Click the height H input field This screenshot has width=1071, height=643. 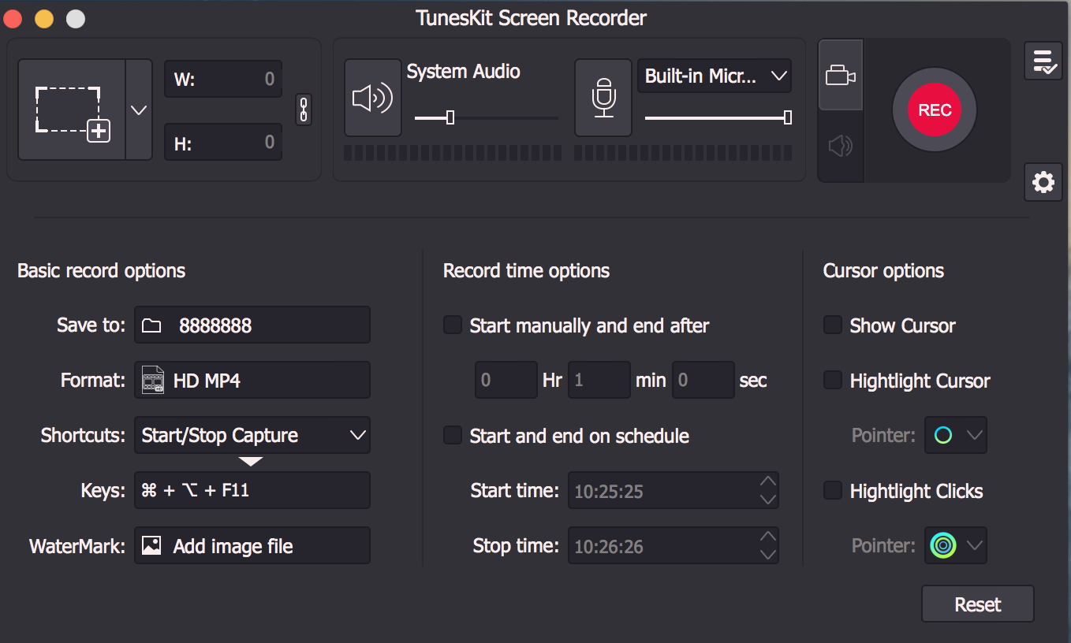click(x=223, y=142)
